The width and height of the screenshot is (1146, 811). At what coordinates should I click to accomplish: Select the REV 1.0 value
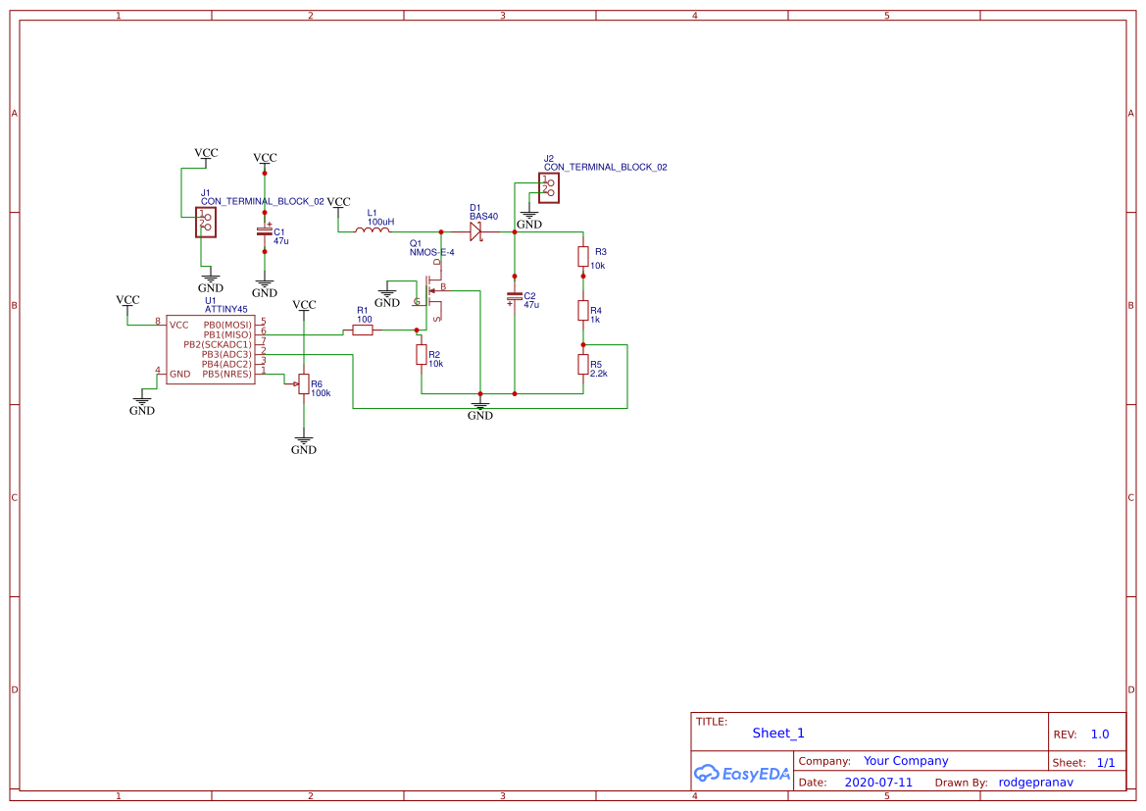1099,735
